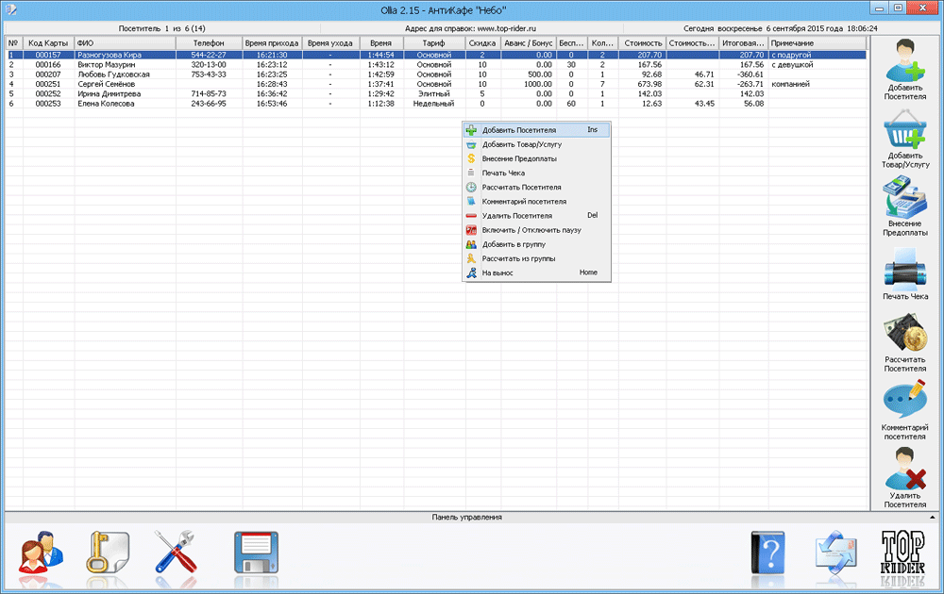
Task: Click the Итоговая column header
Action: pyautogui.click(x=743, y=43)
